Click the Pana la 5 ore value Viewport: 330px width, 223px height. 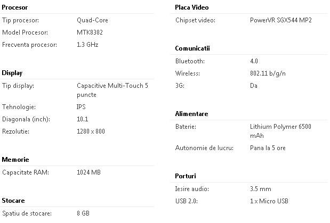(268, 148)
